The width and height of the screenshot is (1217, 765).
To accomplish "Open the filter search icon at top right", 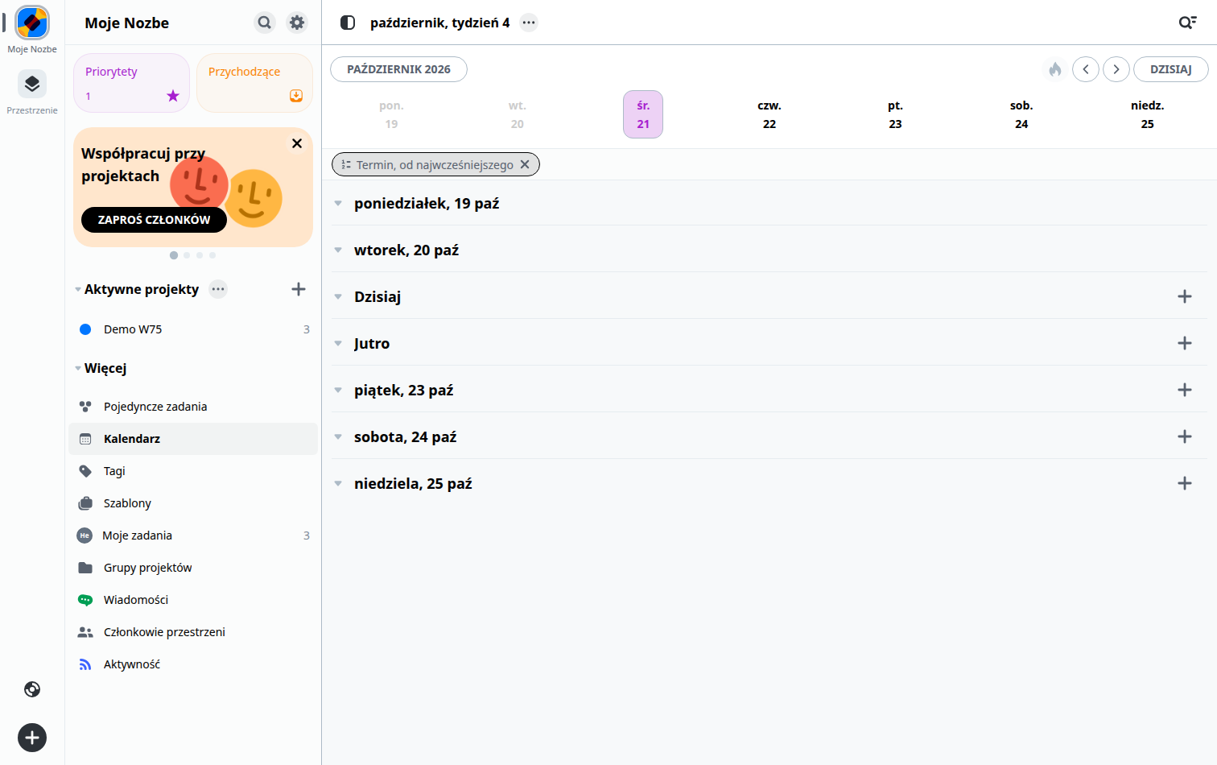I will click(x=1187, y=23).
